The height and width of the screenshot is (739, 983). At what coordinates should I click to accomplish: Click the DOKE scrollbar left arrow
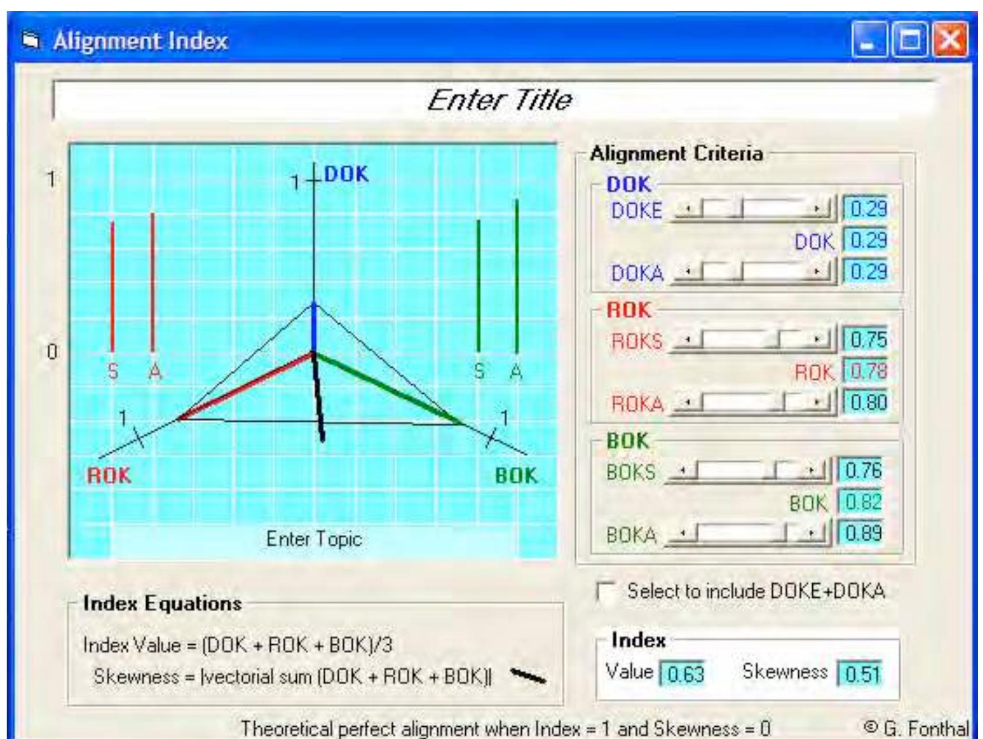click(x=688, y=209)
